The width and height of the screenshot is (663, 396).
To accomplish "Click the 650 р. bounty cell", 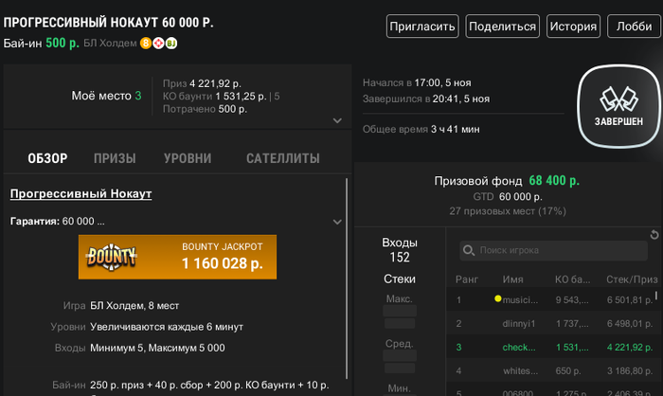I will [x=568, y=371].
